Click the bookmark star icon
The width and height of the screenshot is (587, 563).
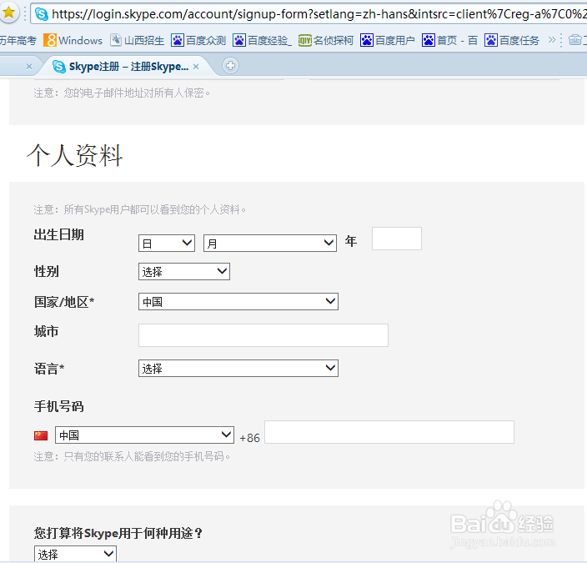point(8,13)
